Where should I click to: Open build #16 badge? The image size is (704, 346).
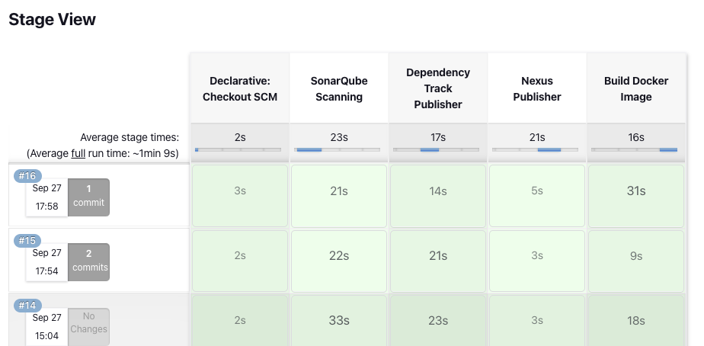tap(27, 176)
